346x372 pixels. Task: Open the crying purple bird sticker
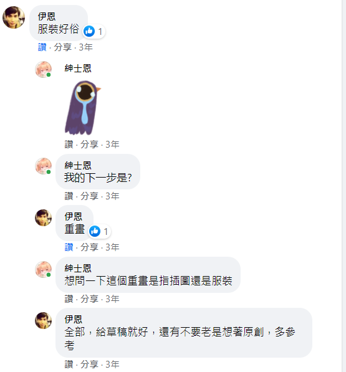(82, 107)
